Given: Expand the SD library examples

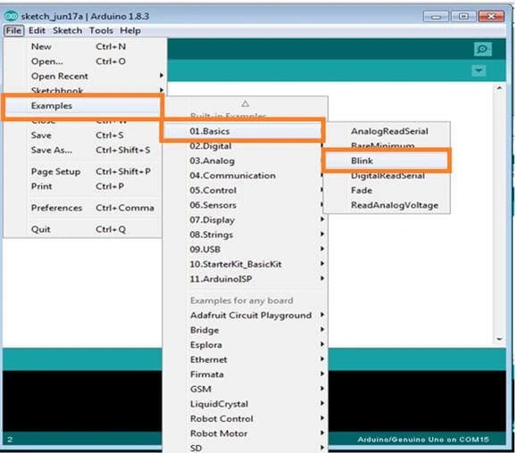Looking at the screenshot, I should pos(245,448).
